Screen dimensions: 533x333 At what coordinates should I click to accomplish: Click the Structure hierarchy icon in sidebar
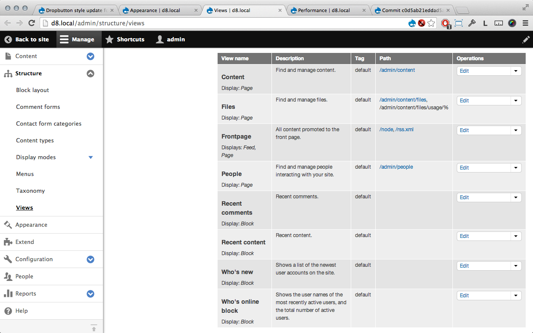tap(8, 74)
